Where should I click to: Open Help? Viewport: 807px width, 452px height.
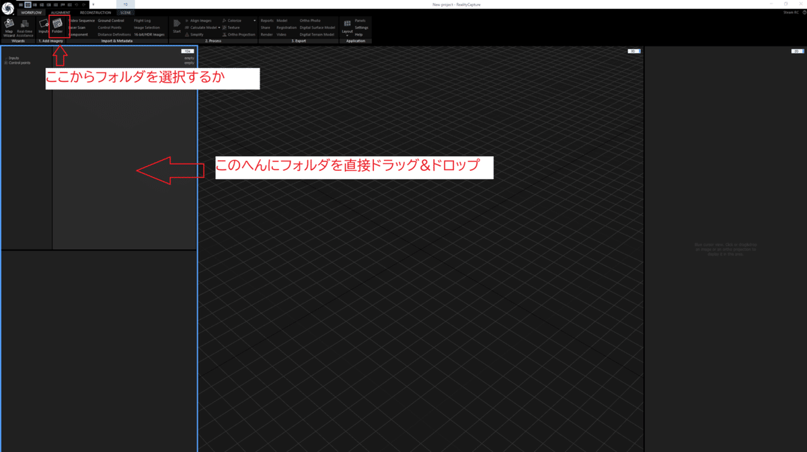[358, 34]
